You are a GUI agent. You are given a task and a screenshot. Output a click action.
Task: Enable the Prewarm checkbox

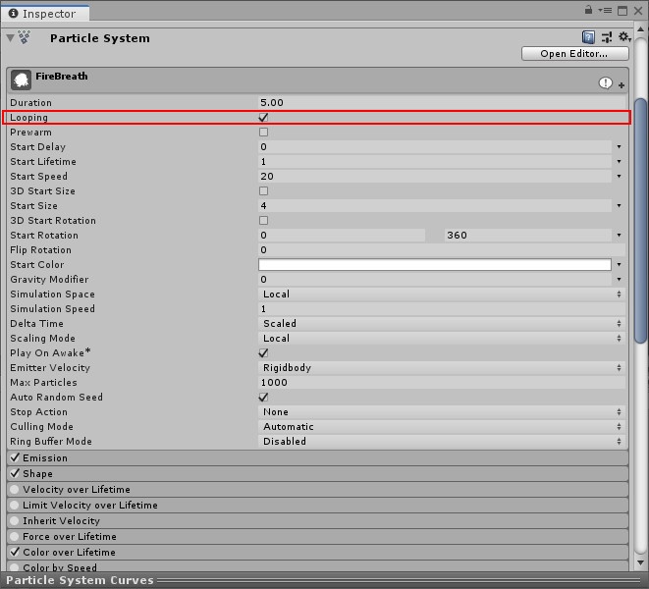(263, 133)
